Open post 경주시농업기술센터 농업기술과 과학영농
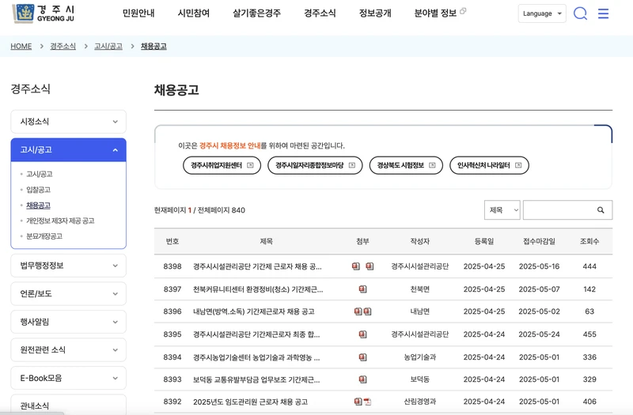Viewport: 633px width, 415px height. (256, 357)
